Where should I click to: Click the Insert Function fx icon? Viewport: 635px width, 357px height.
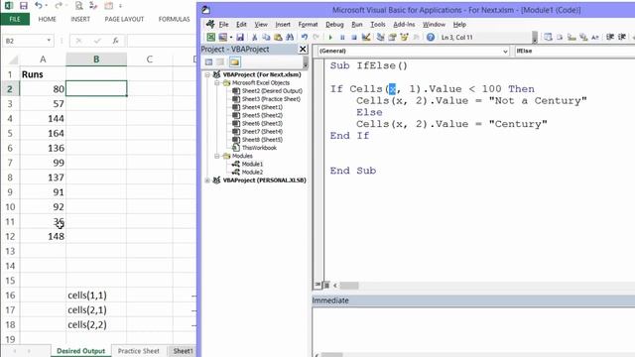tap(115, 41)
